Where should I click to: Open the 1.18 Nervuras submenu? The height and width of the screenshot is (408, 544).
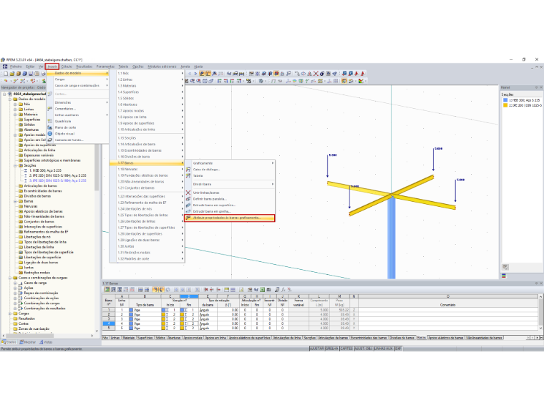click(147, 170)
